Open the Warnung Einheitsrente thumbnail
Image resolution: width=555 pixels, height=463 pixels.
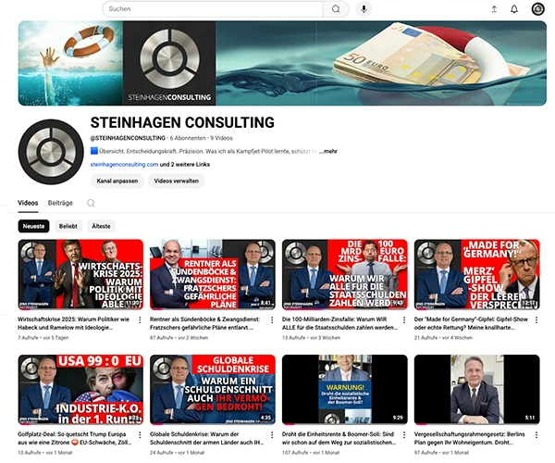point(345,389)
